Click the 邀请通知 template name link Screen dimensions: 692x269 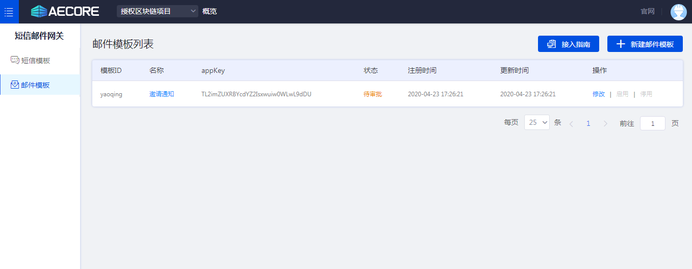pos(162,94)
